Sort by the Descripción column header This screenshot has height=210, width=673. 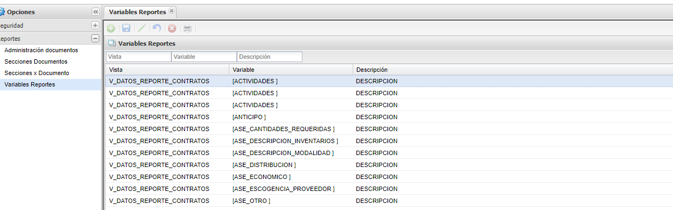(x=513, y=70)
